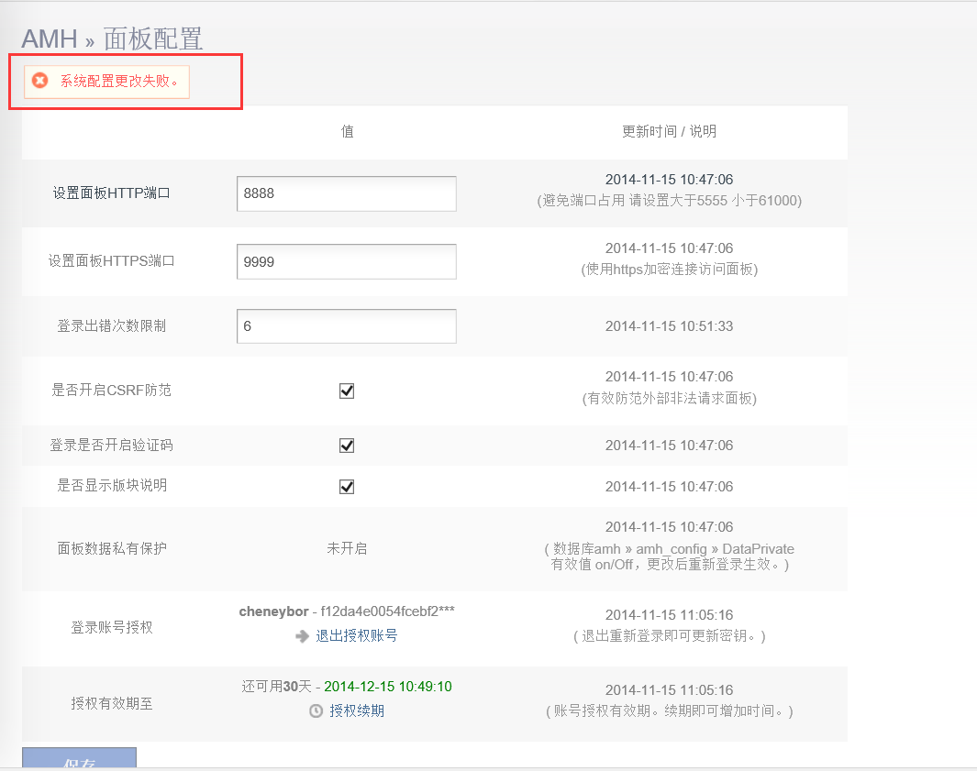The width and height of the screenshot is (977, 771).
Task: Click the 值 column header
Action: click(347, 131)
